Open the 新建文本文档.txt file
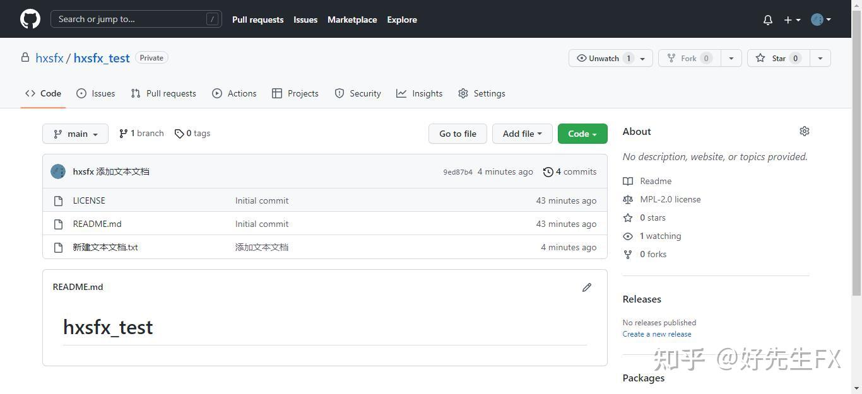The width and height of the screenshot is (862, 394). point(105,247)
